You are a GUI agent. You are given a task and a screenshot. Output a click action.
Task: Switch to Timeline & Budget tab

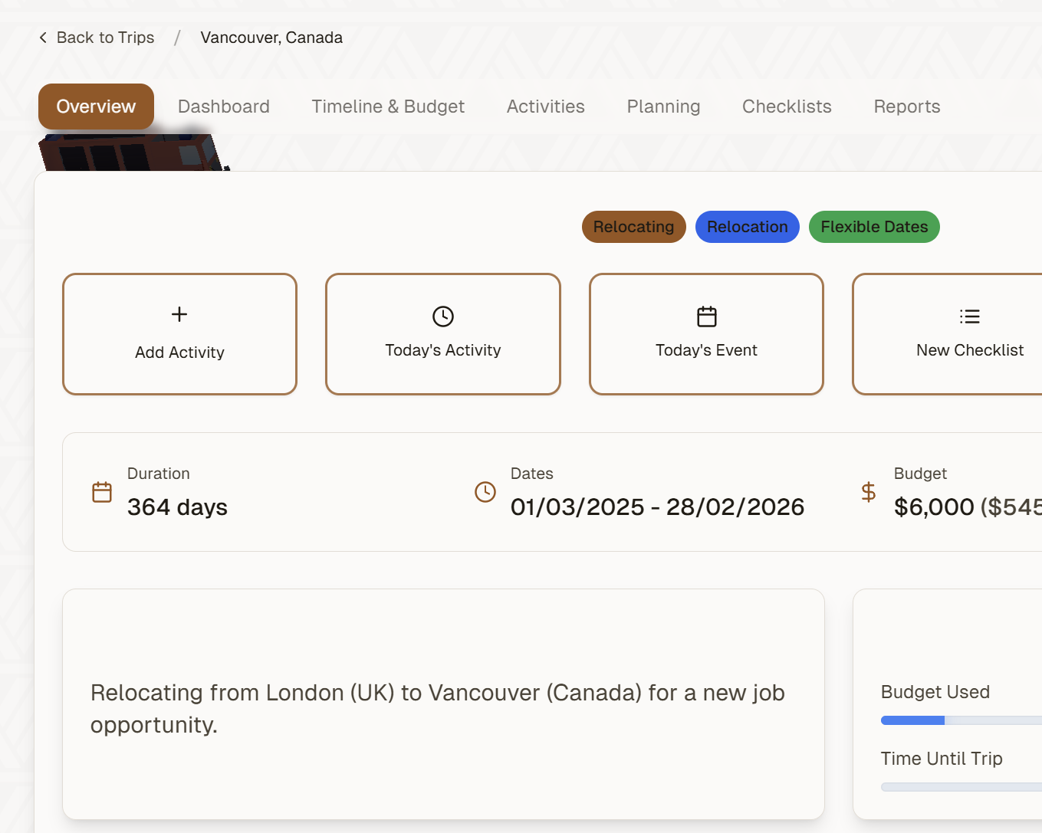pyautogui.click(x=388, y=107)
